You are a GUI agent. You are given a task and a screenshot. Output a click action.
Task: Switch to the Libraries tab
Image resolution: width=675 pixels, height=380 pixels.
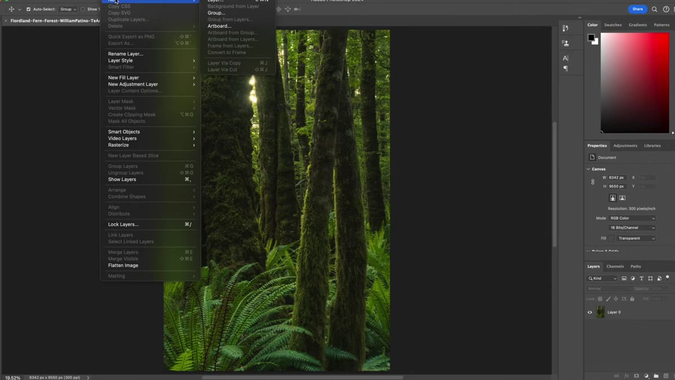click(x=652, y=146)
